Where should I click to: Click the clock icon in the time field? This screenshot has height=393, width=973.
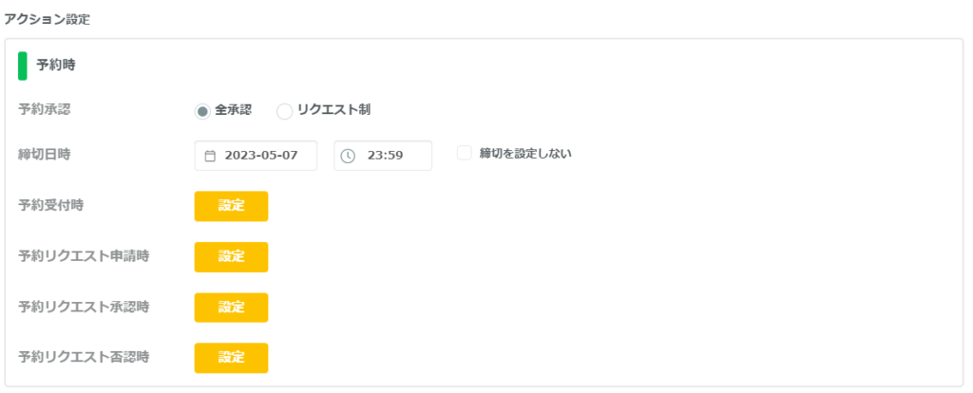pos(348,156)
